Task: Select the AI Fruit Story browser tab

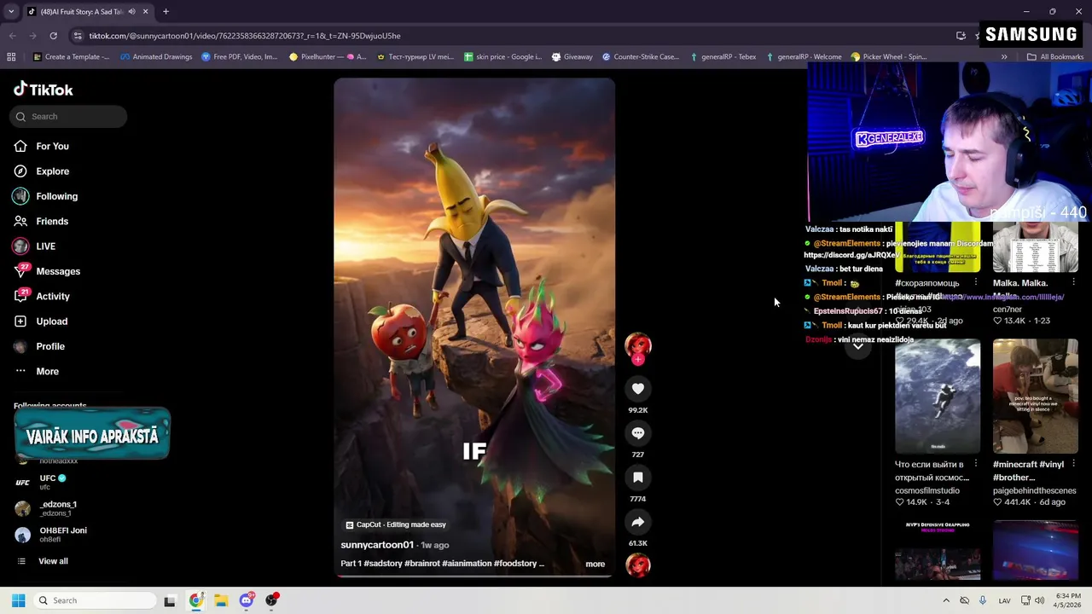Action: (82, 12)
